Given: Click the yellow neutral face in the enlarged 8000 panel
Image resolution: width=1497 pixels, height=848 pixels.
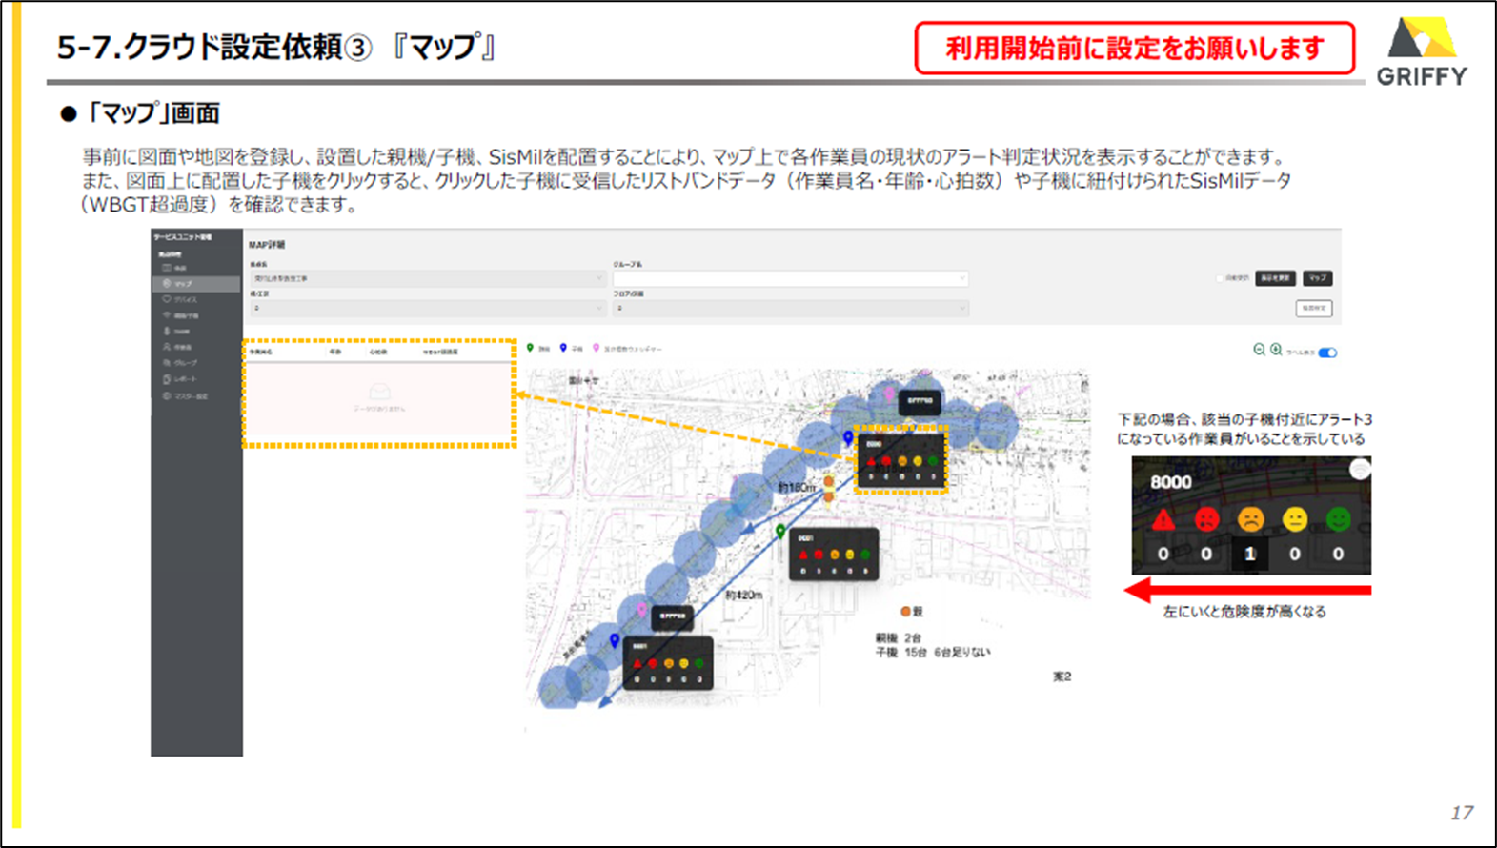Looking at the screenshot, I should tap(1294, 519).
